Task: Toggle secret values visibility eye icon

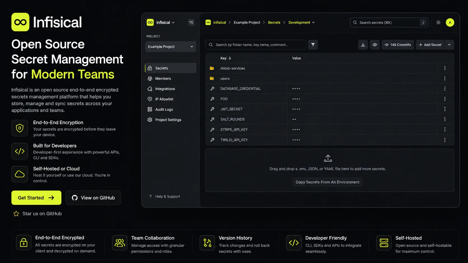Action: [x=375, y=45]
